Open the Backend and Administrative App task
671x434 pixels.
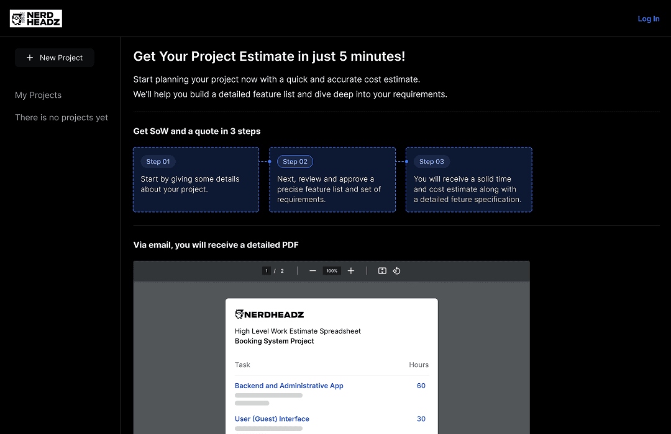coord(289,386)
